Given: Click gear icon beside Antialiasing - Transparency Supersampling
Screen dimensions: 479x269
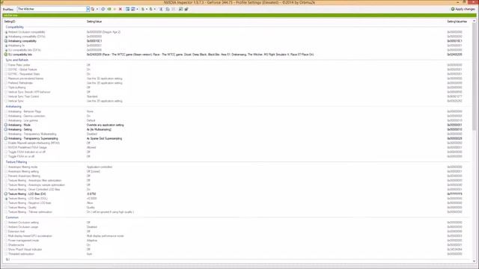Looking at the screenshot, I should pos(6,138).
